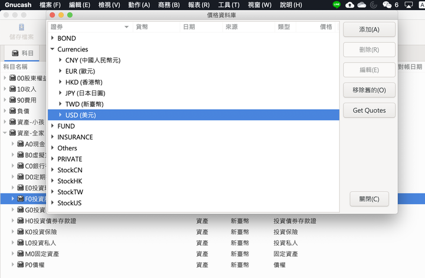Close the price database with 關閉(C)
The width and height of the screenshot is (425, 278).
(369, 199)
